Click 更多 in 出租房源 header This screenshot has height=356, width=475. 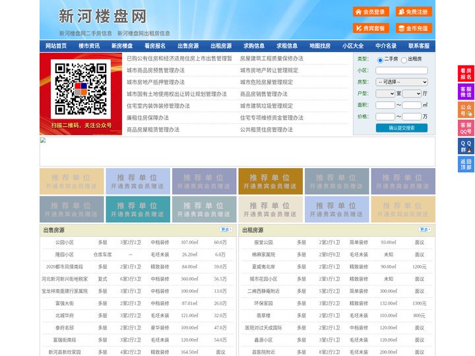click(425, 230)
